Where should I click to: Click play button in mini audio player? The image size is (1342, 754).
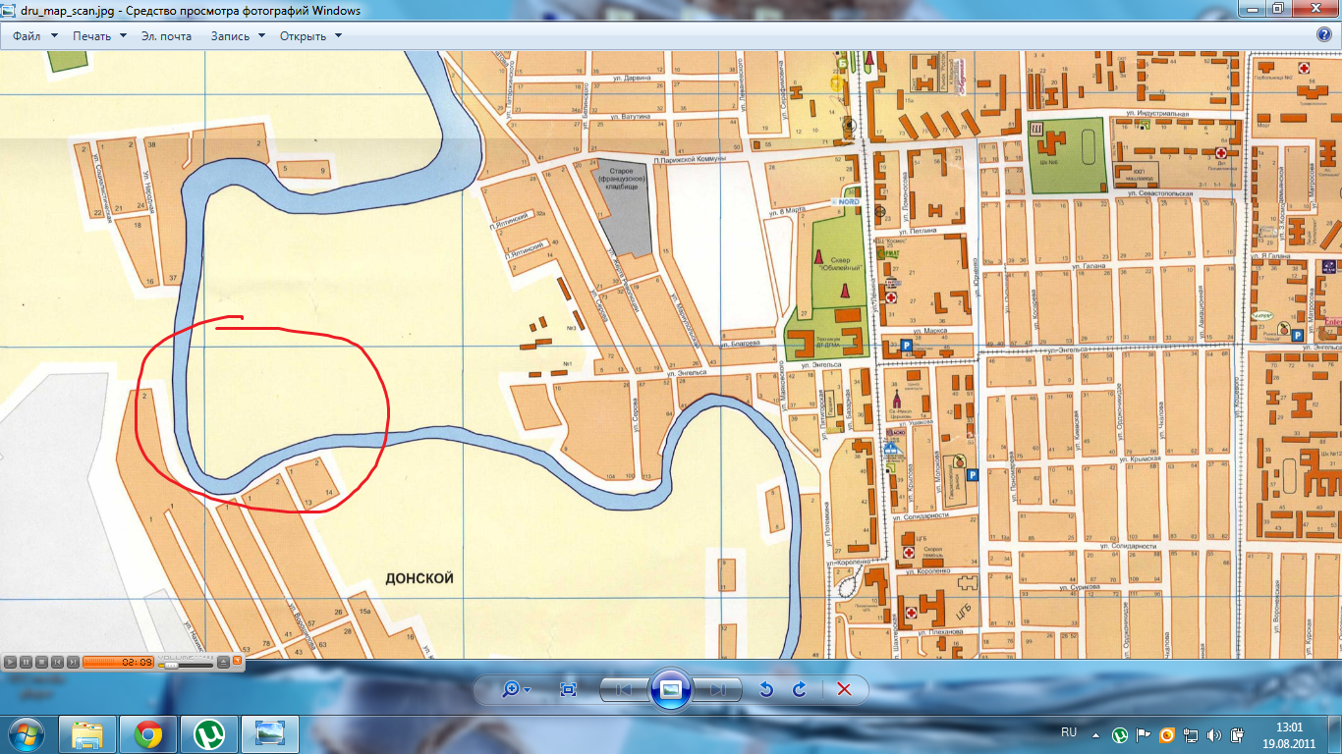tap(11, 663)
